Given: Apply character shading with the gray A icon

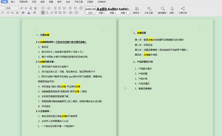Looking at the screenshot, I should tap(35, 12).
